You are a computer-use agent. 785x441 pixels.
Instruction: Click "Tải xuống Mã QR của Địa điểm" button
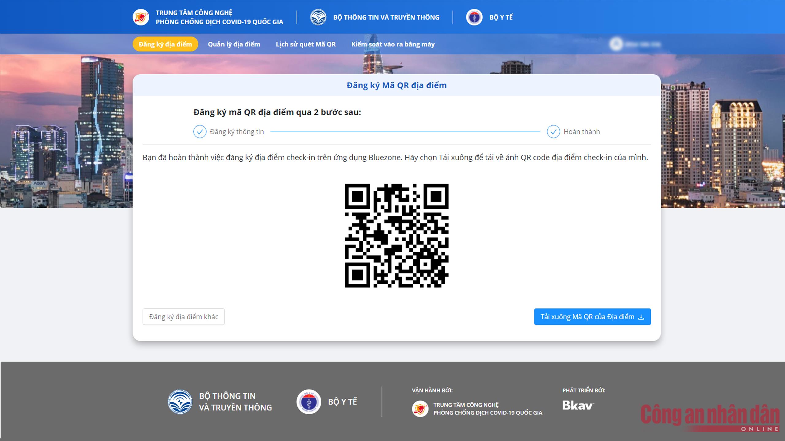592,316
